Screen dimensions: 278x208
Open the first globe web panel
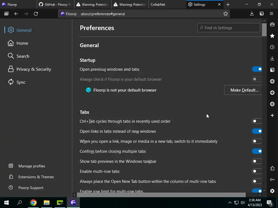(x=272, y=81)
